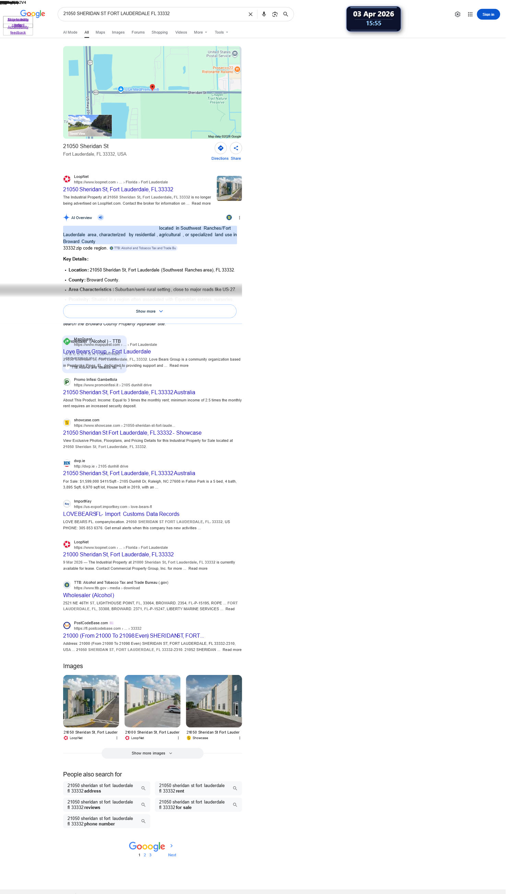Open the Street View thumbnail on map

pos(91,126)
